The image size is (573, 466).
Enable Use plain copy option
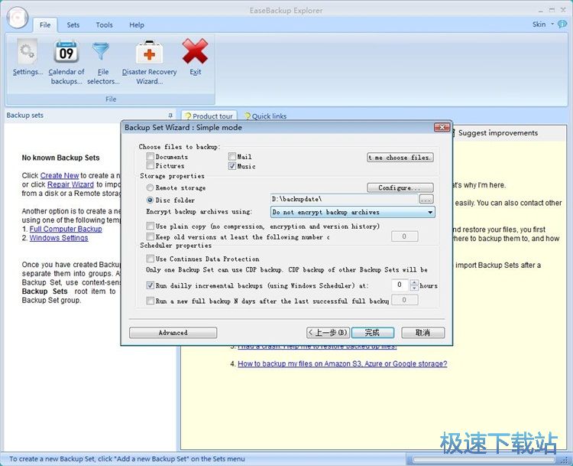pos(151,226)
